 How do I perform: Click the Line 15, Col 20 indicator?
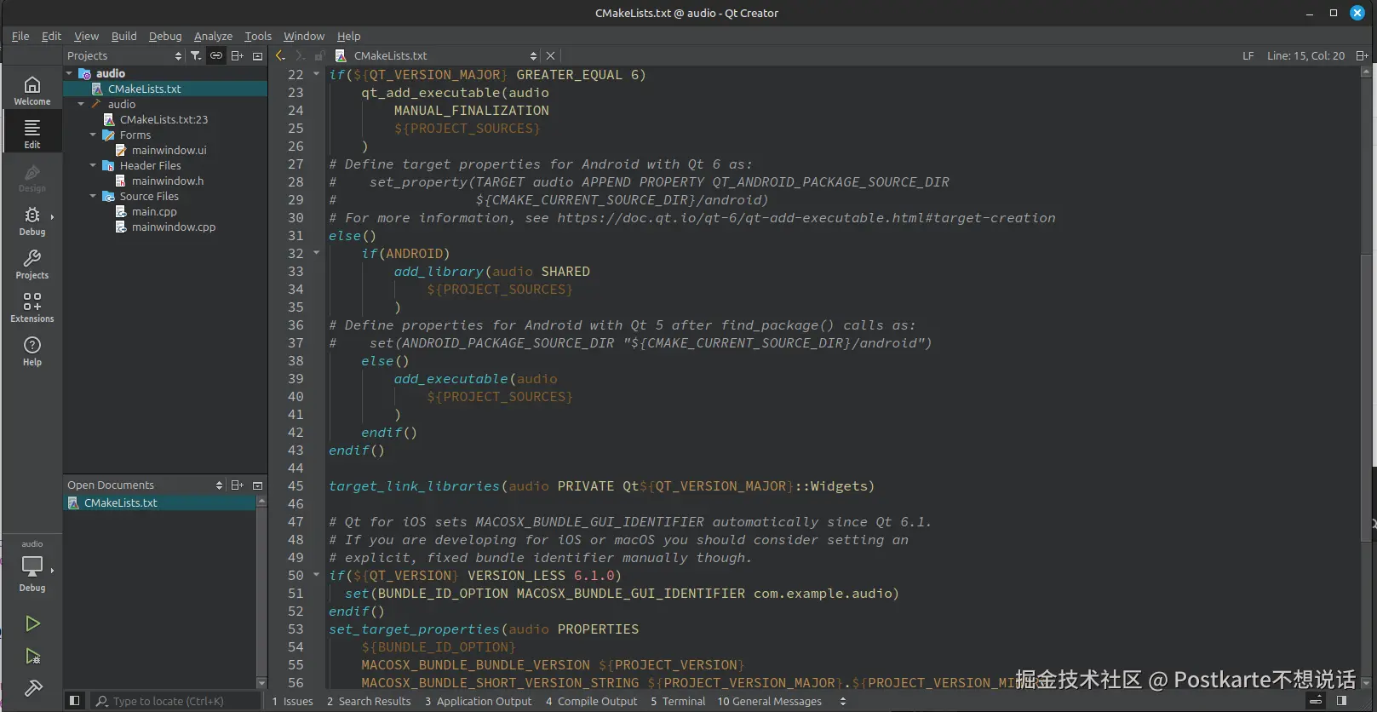[x=1305, y=55]
